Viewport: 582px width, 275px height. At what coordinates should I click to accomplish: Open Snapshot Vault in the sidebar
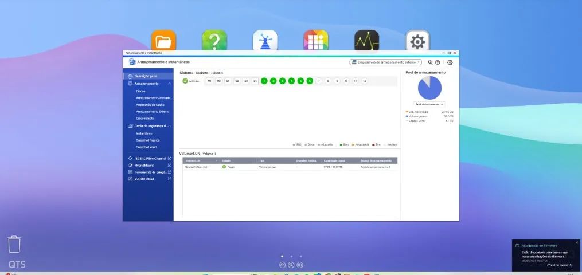point(146,147)
